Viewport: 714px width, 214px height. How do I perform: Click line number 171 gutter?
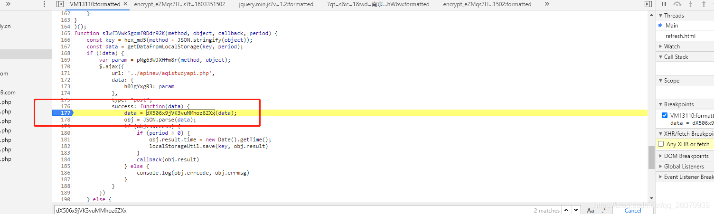(66, 73)
